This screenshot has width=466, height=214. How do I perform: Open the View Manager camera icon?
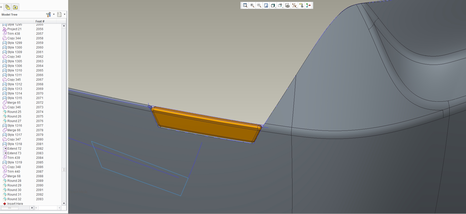287,5
